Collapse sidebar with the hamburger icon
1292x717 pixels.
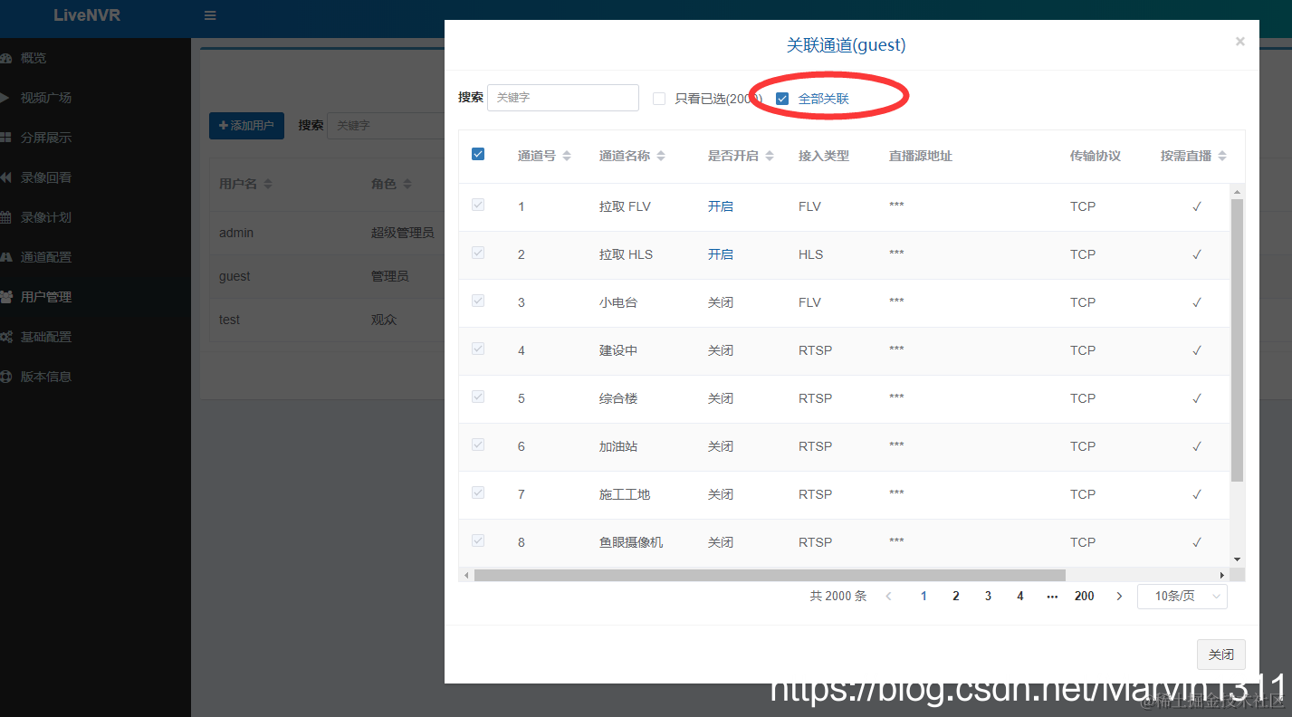209,14
